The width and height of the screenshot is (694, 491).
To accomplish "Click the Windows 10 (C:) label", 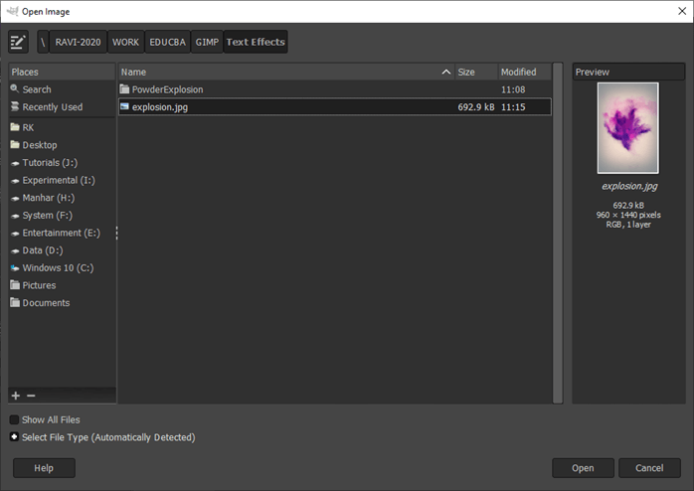I will coord(58,268).
